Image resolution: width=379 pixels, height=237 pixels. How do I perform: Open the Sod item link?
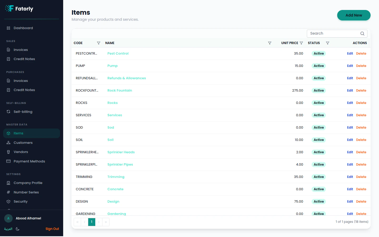pyautogui.click(x=111, y=128)
